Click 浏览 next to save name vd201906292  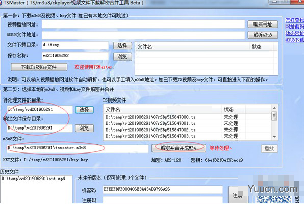click(122, 57)
